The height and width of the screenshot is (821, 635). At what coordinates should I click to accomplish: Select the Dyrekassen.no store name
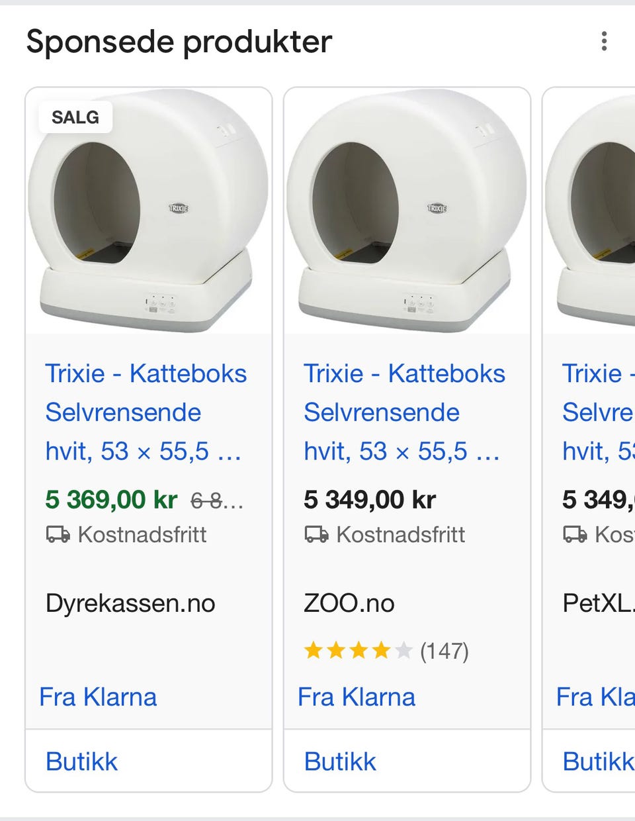pos(130,603)
